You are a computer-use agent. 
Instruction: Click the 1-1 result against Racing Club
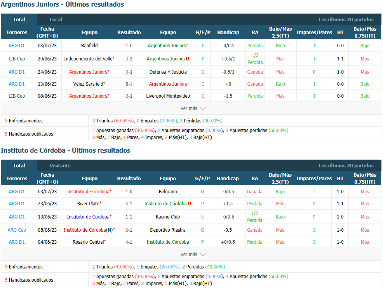[x=129, y=217]
